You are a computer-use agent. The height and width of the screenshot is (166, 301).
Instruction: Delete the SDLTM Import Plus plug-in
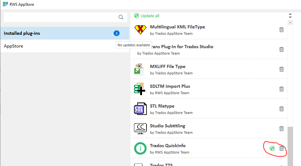pyautogui.click(x=281, y=89)
